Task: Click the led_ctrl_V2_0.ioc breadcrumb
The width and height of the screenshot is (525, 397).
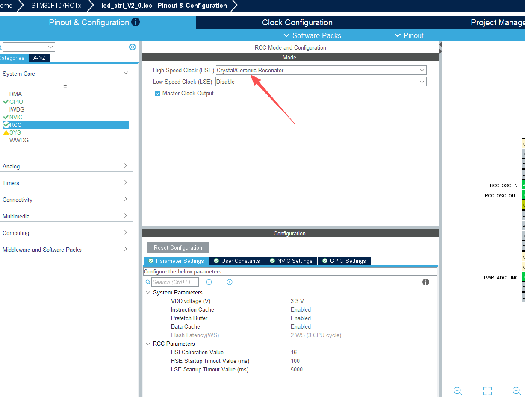Action: point(164,6)
